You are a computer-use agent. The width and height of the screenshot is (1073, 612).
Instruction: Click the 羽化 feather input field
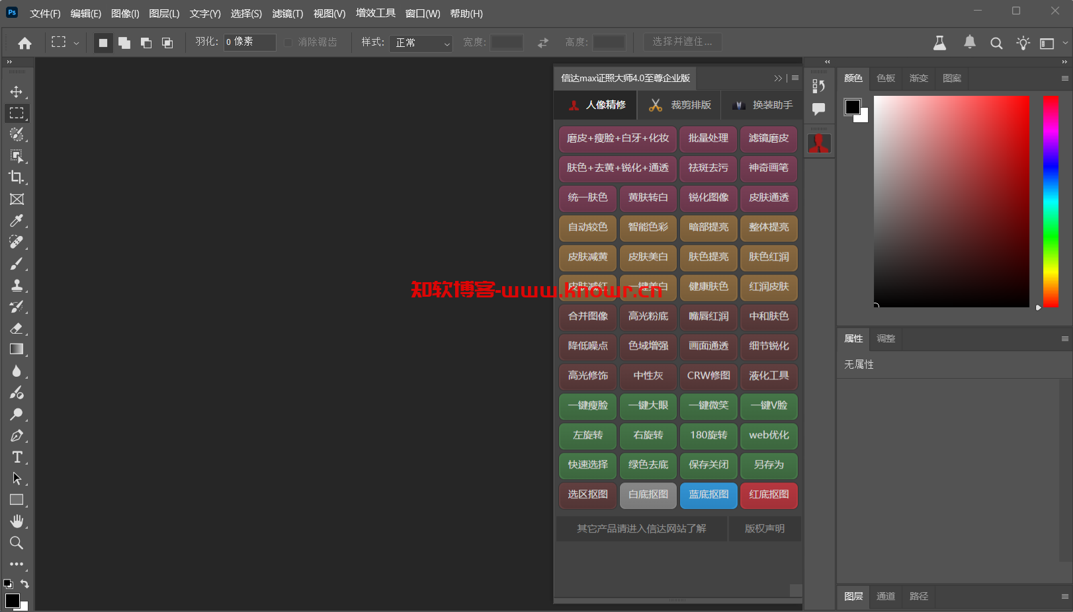pyautogui.click(x=249, y=42)
